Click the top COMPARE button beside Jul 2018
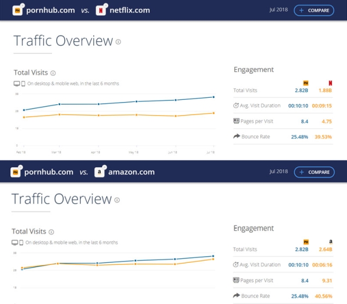 click(314, 10)
